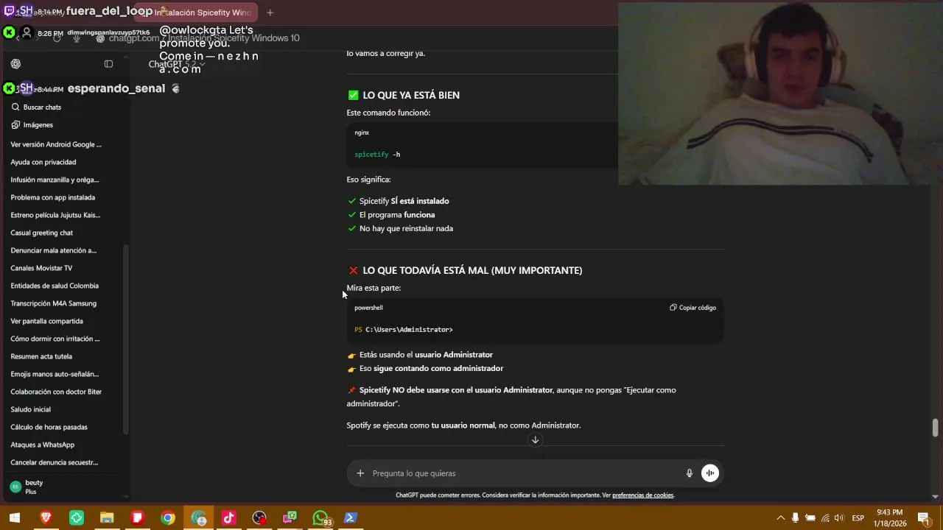Open the beuty Plus account menu

[62, 487]
